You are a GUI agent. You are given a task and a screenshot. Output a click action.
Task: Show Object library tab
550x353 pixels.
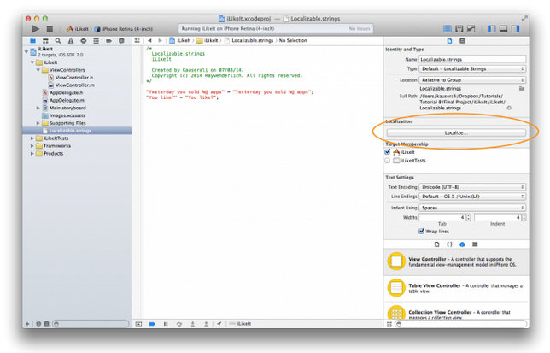point(462,244)
